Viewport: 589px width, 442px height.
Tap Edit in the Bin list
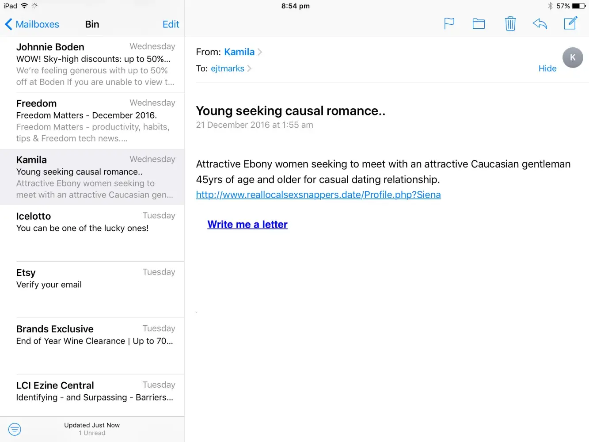[x=171, y=24]
